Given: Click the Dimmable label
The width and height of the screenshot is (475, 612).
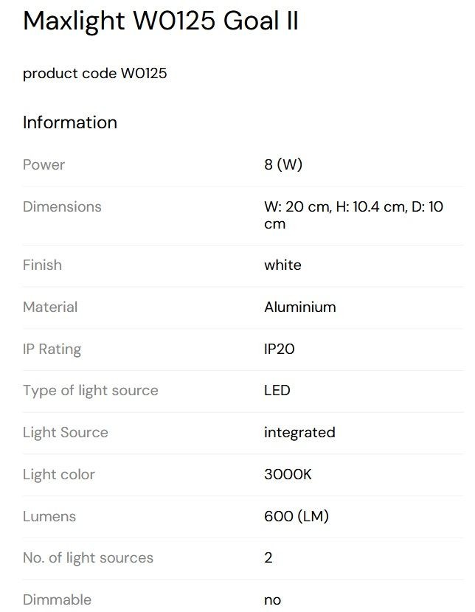Looking at the screenshot, I should point(57,599).
